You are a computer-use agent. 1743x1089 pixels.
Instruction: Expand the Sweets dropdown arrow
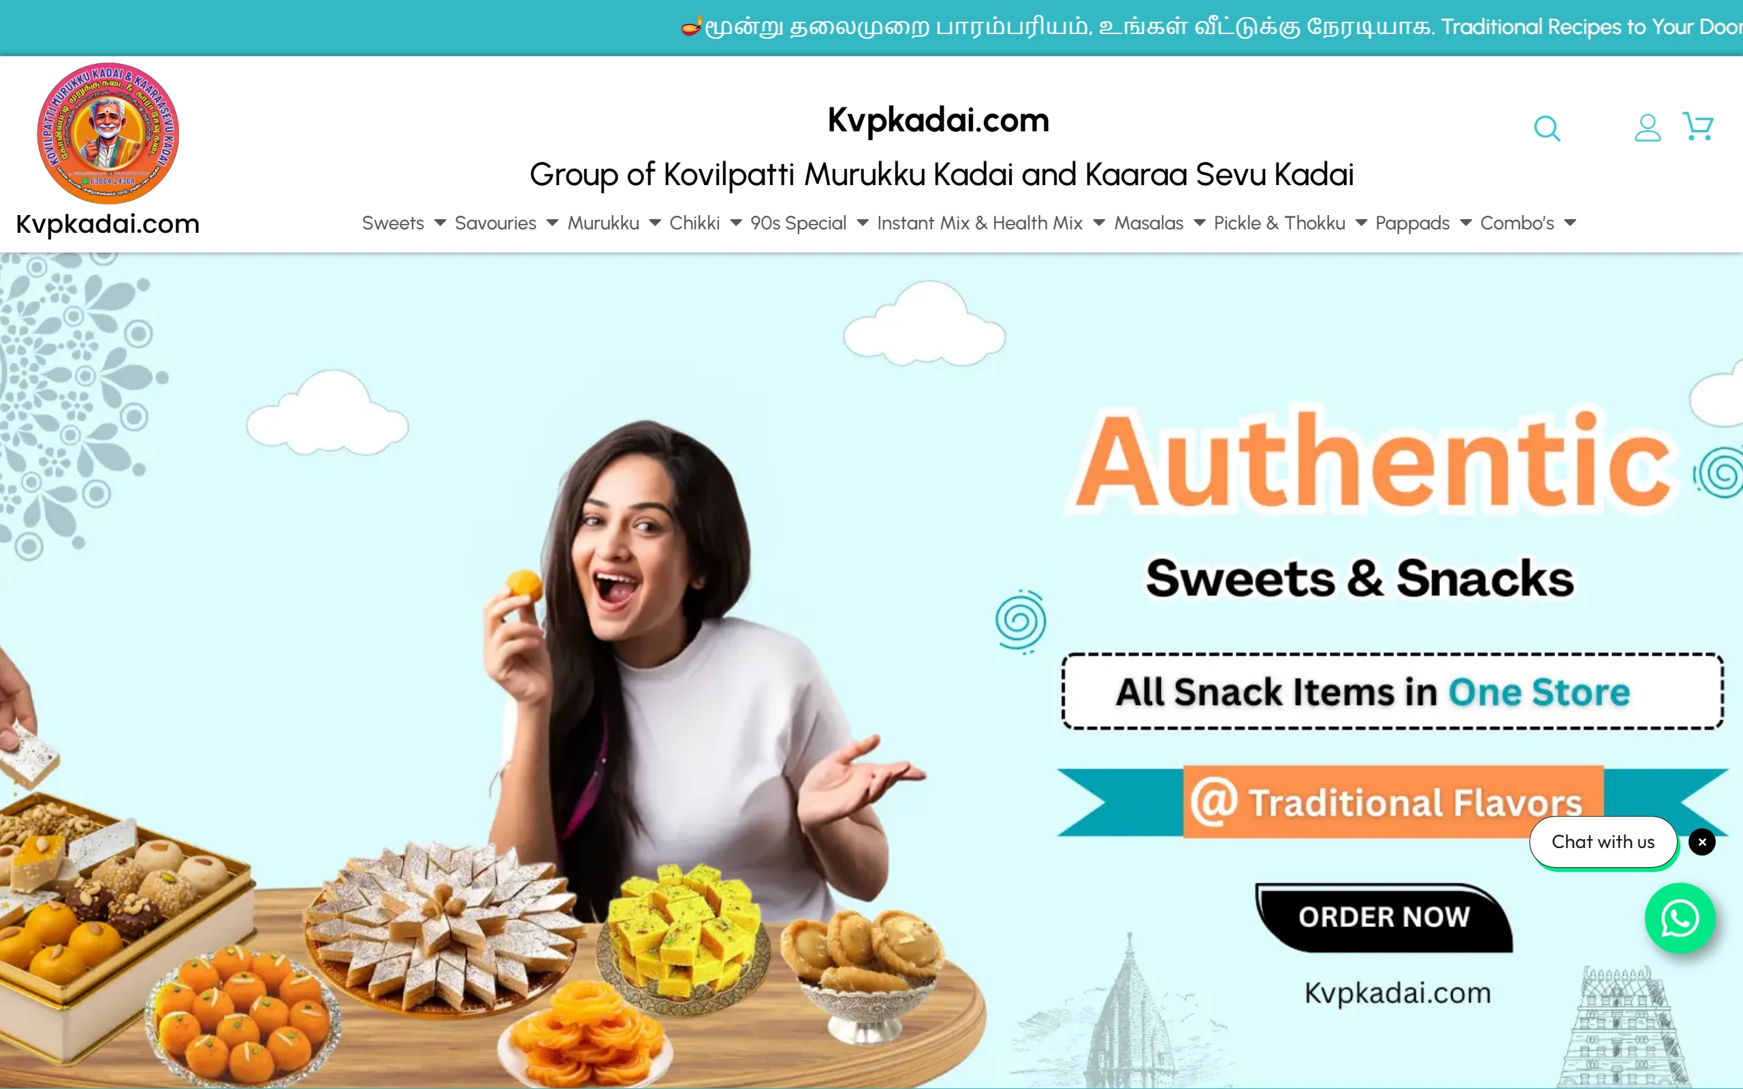(440, 223)
